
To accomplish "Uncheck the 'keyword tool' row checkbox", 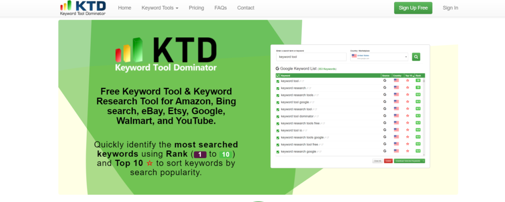I will point(278,81).
